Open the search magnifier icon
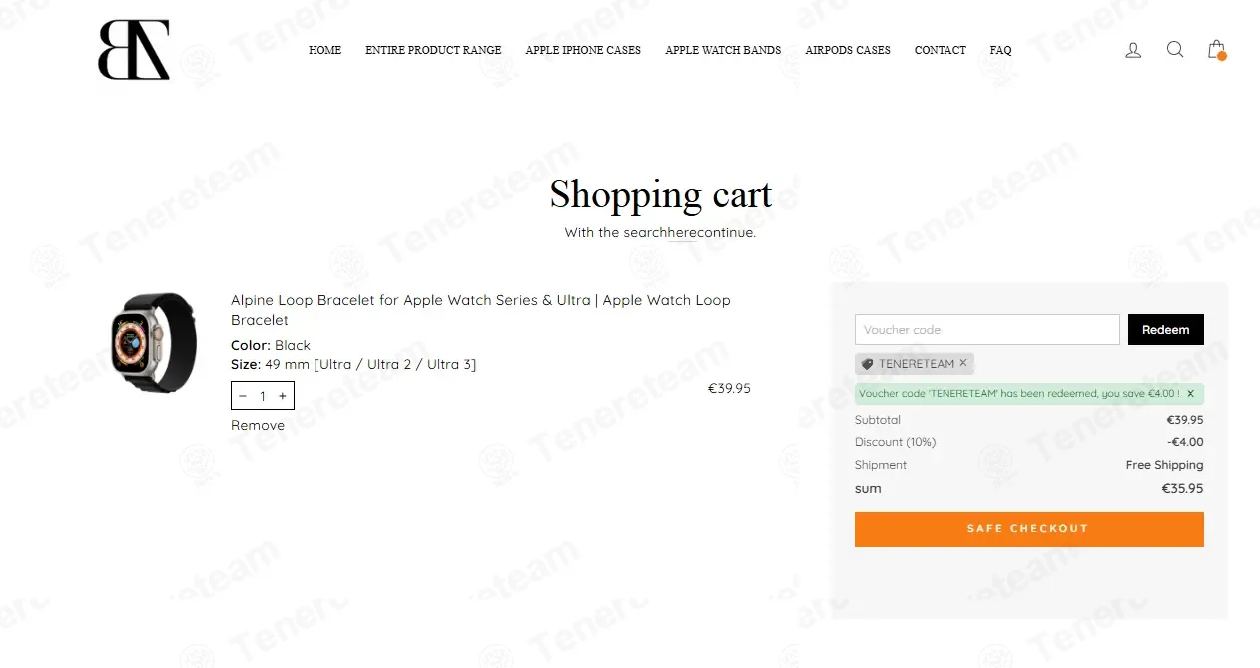The image size is (1260, 668). tap(1175, 49)
